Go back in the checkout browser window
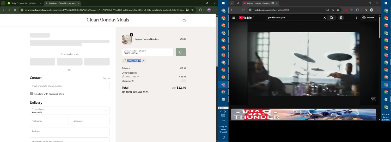 pyautogui.click(x=3, y=10)
